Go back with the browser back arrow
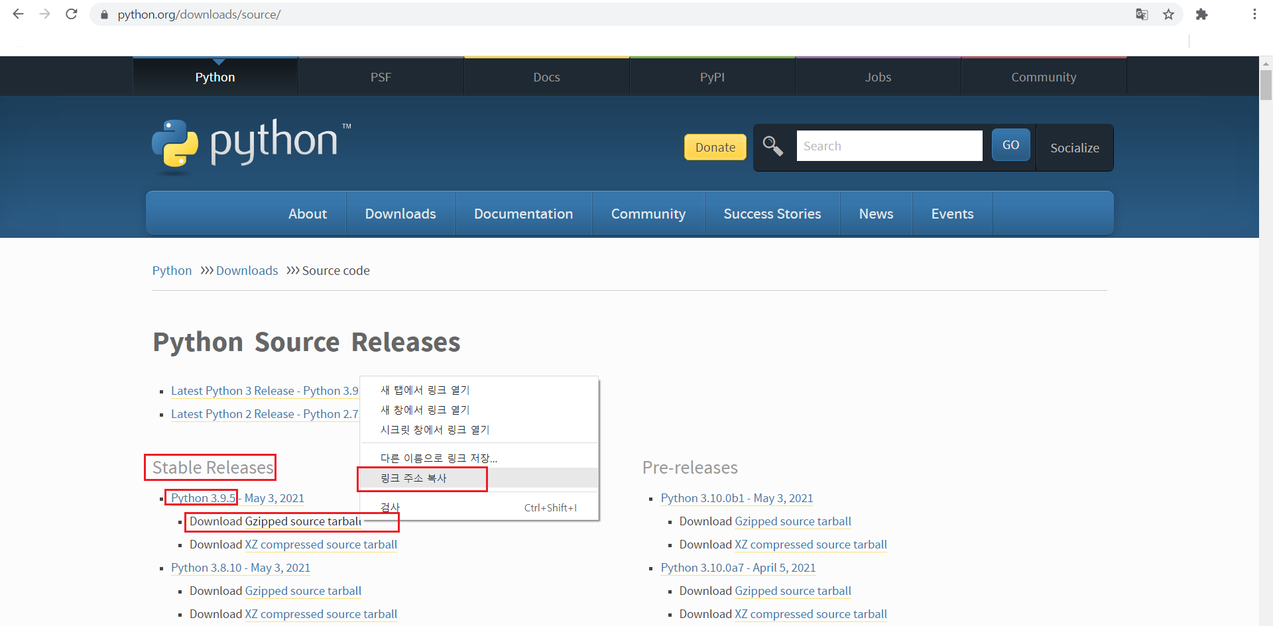Screen dimensions: 1273x626 click(x=18, y=14)
